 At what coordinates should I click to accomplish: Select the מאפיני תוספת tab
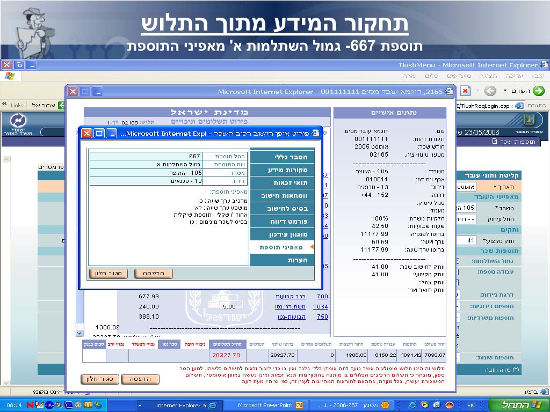pyautogui.click(x=282, y=247)
